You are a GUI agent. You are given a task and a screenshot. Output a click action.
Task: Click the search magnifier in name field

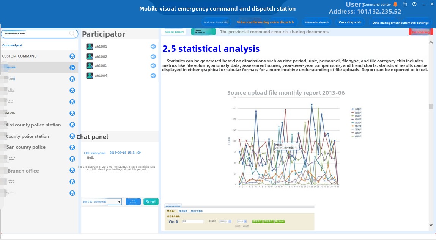(x=72, y=33)
